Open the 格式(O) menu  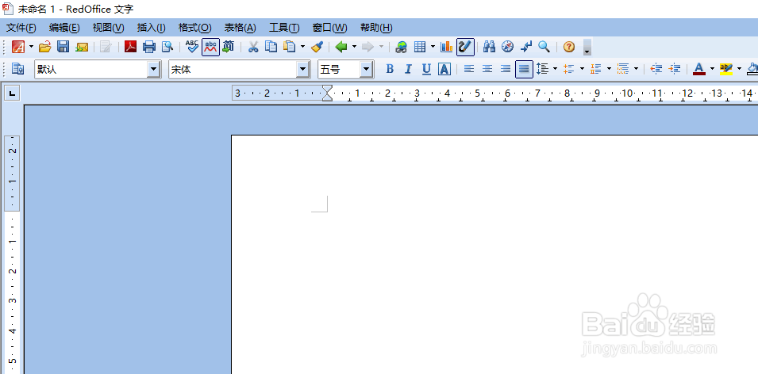[x=194, y=28]
